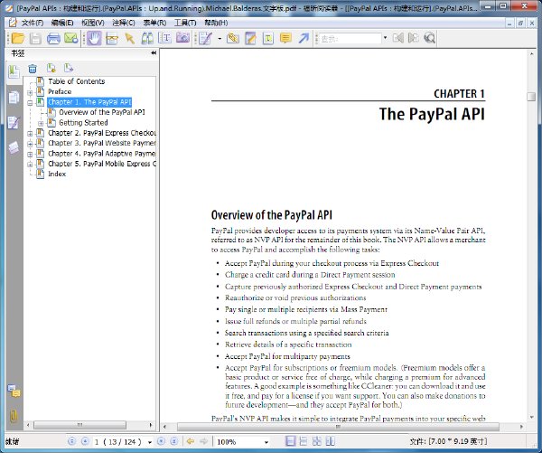Select the Table of Contents bookmark
This screenshot has width=542, height=453.
click(77, 81)
